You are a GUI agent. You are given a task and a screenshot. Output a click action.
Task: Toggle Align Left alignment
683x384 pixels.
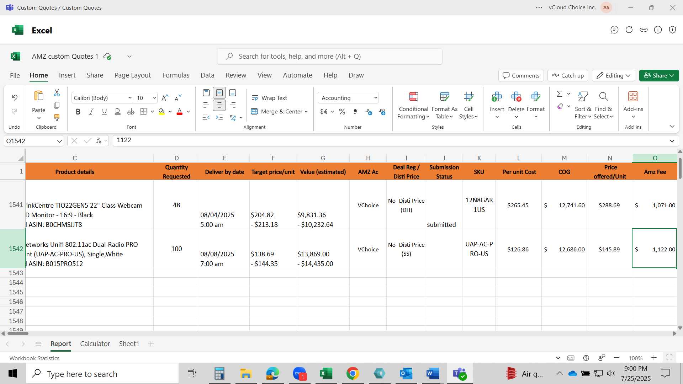[206, 105]
